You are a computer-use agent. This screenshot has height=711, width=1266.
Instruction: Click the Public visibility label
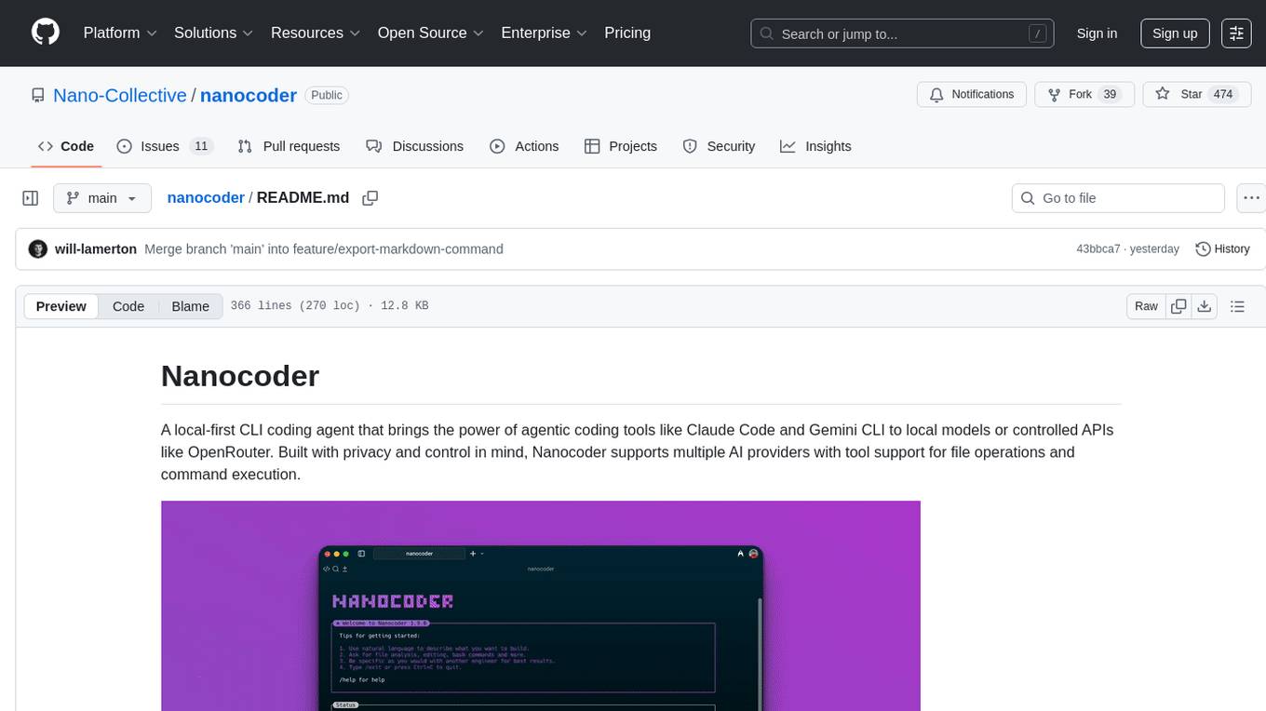(x=327, y=95)
